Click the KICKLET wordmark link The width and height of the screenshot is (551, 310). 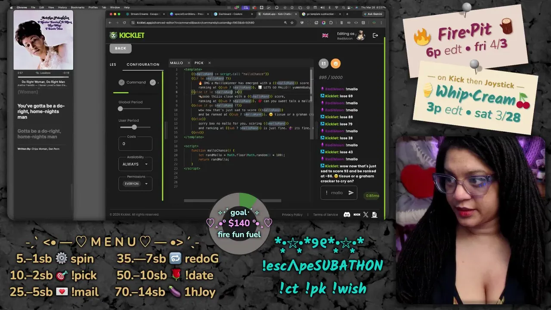132,35
